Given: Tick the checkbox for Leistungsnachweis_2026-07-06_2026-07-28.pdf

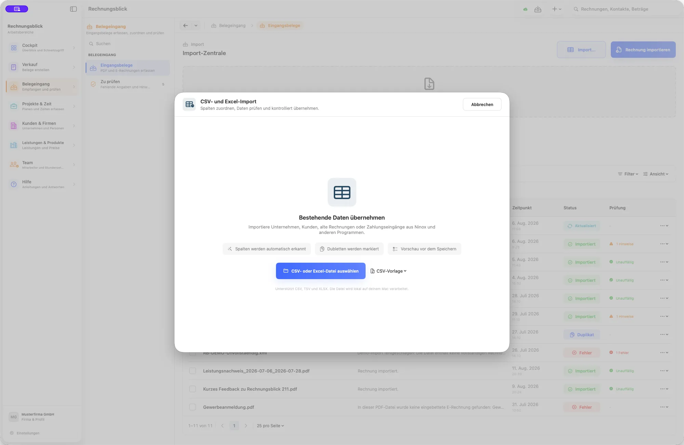Looking at the screenshot, I should (x=193, y=371).
